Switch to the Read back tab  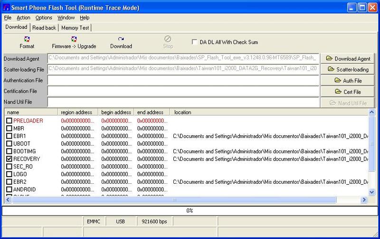pos(44,28)
